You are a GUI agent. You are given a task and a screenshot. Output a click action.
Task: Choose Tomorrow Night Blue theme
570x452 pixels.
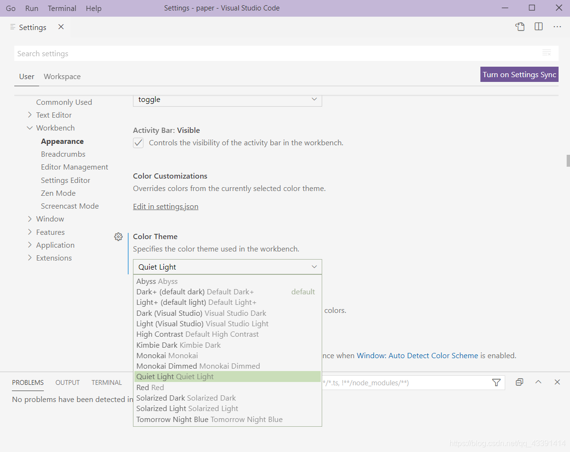coord(227,419)
